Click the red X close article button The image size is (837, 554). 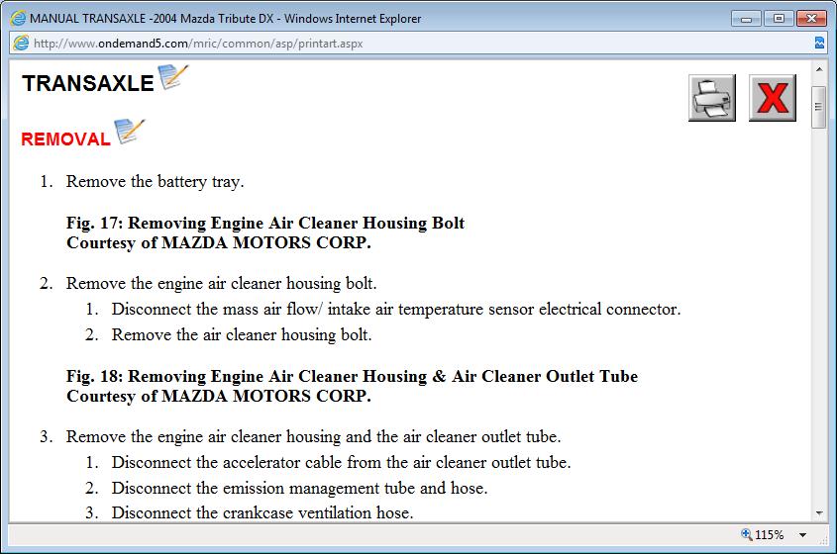pos(773,98)
